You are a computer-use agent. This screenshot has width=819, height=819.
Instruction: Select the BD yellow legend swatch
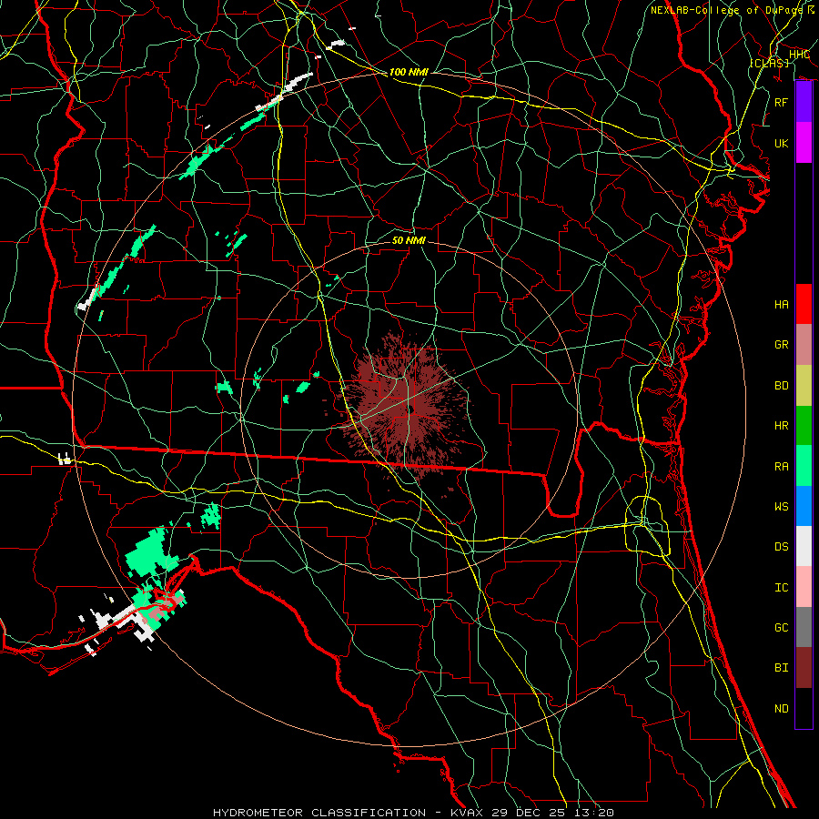point(804,385)
